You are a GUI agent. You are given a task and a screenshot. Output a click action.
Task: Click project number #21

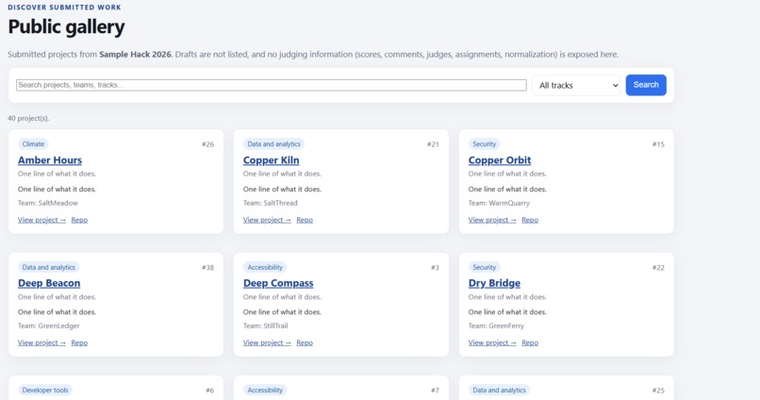click(x=433, y=144)
